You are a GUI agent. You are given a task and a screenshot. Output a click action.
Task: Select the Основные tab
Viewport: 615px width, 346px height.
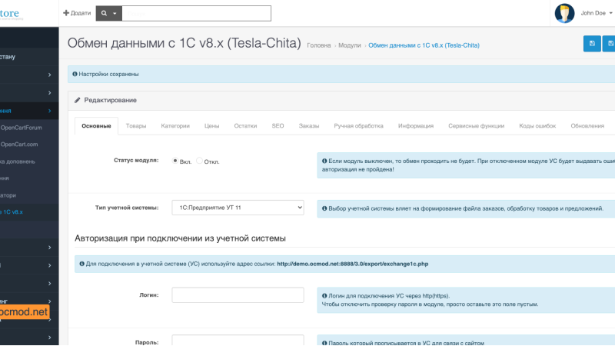97,126
